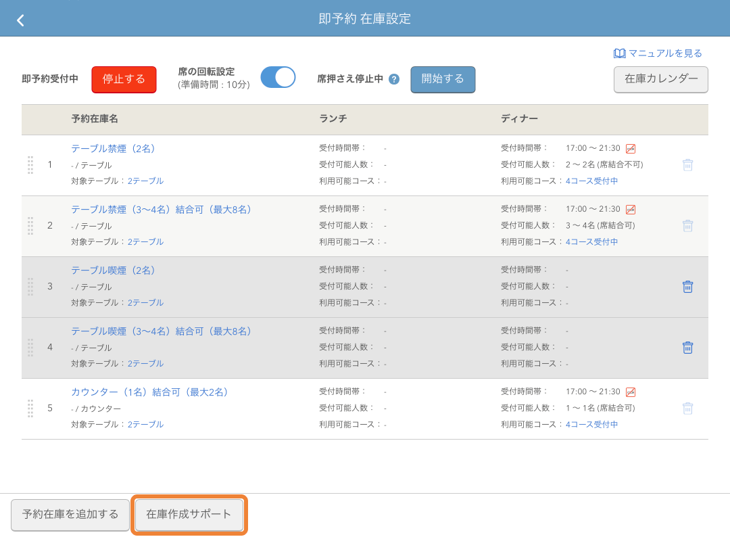730x537 pixels.
Task: Delete テーブル喫煙（2名）with its trash icon
Action: [688, 286]
